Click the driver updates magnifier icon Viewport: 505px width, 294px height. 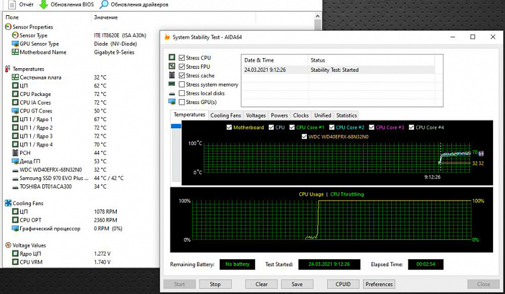[103, 4]
